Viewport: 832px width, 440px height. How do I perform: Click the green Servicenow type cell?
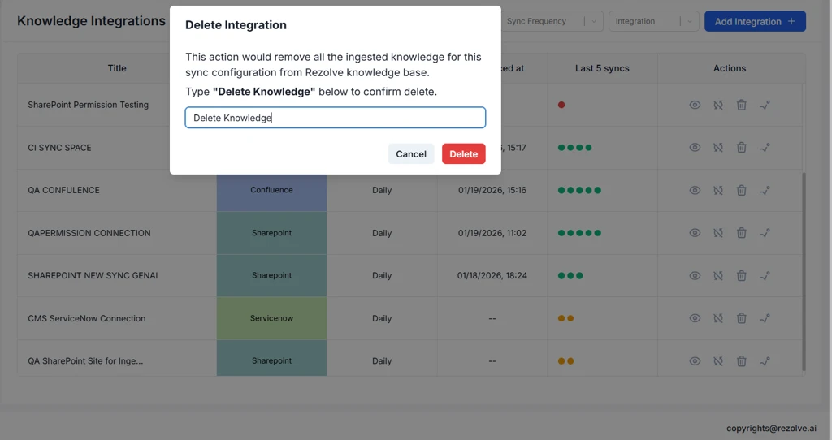click(271, 318)
